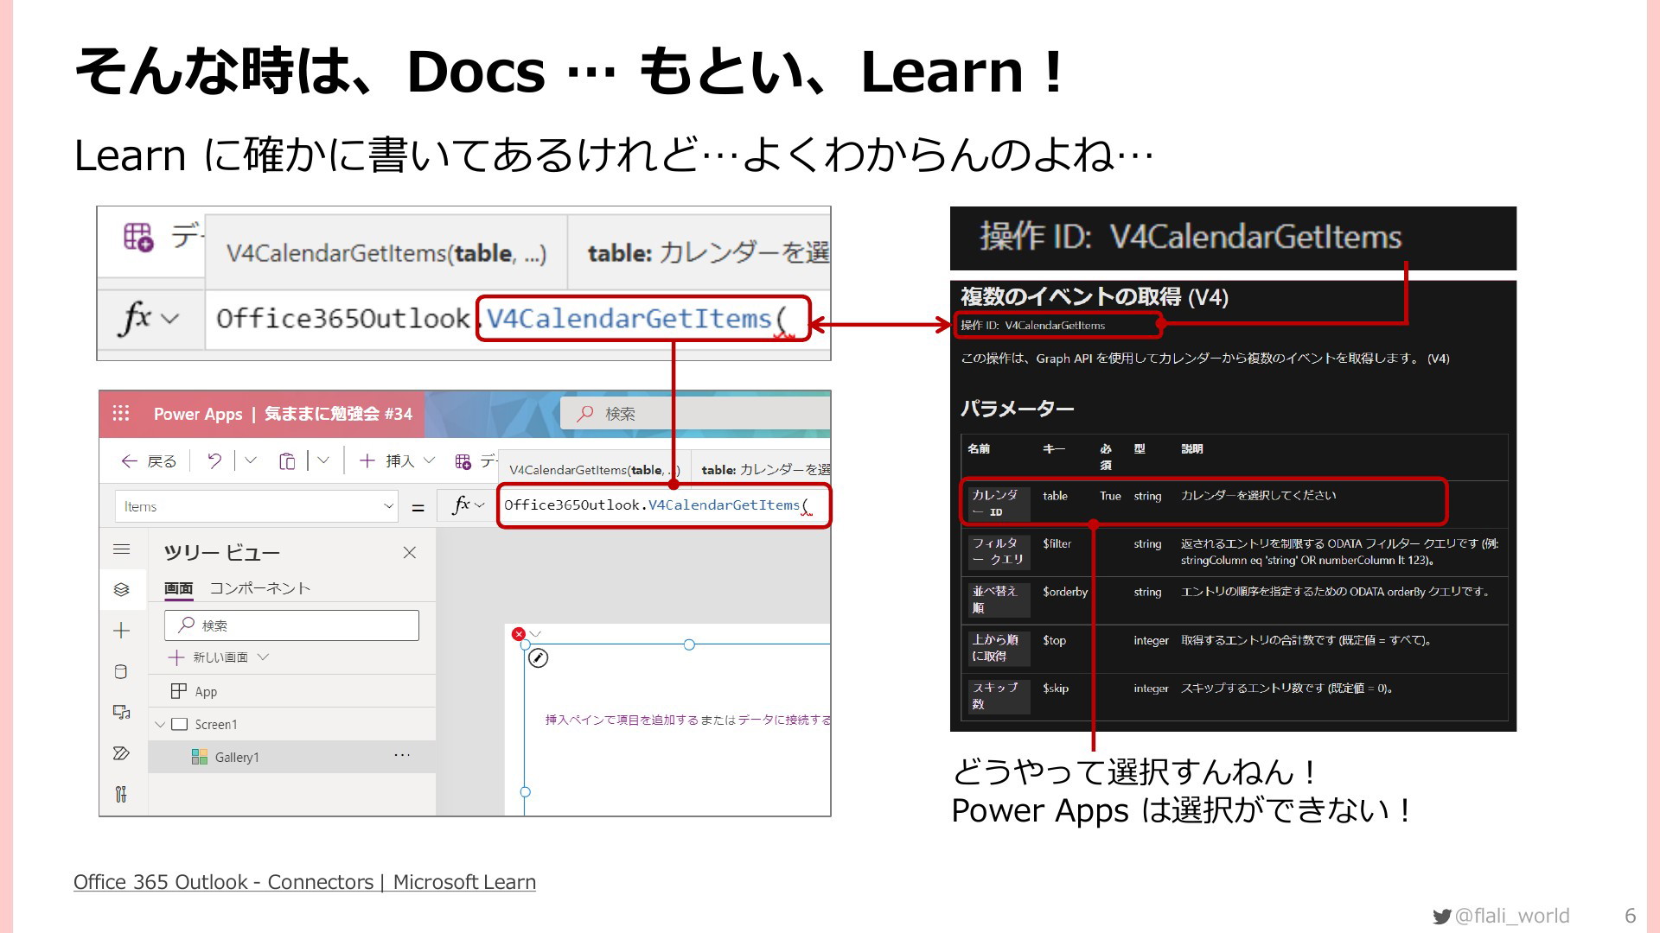Screen dimensions: 1660x933
Task: Click the table key cell in カレンダー row
Action: tap(1055, 496)
